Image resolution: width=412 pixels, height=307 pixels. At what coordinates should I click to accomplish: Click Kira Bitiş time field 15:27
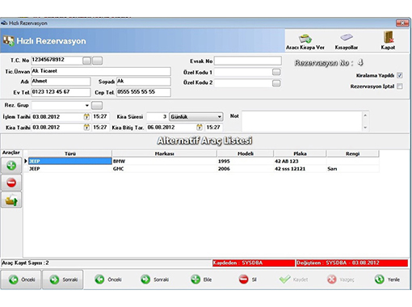click(214, 128)
